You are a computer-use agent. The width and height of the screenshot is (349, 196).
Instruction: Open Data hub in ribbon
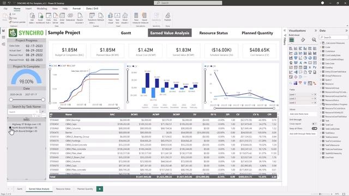click(49, 18)
